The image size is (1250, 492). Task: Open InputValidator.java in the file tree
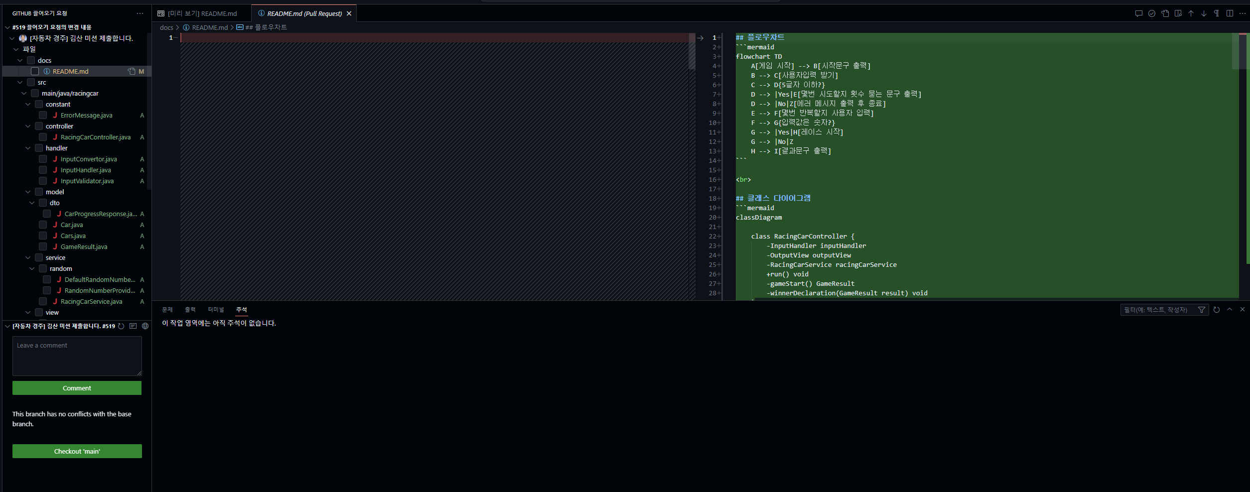click(x=87, y=181)
